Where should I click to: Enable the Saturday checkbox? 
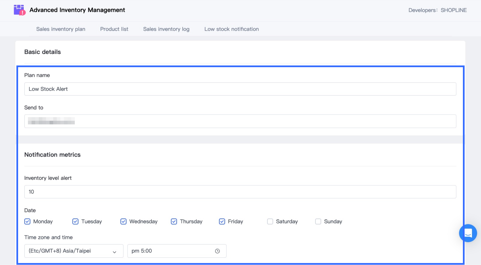click(x=270, y=222)
